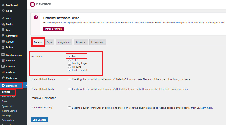Toggle the Pages post type checkbox
The height and width of the screenshot is (125, 226).
tap(70, 60)
